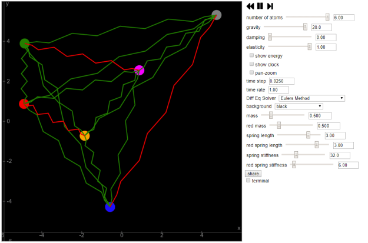Select the magenta atom
Image resolution: width=368 pixels, height=243 pixels.
140,71
